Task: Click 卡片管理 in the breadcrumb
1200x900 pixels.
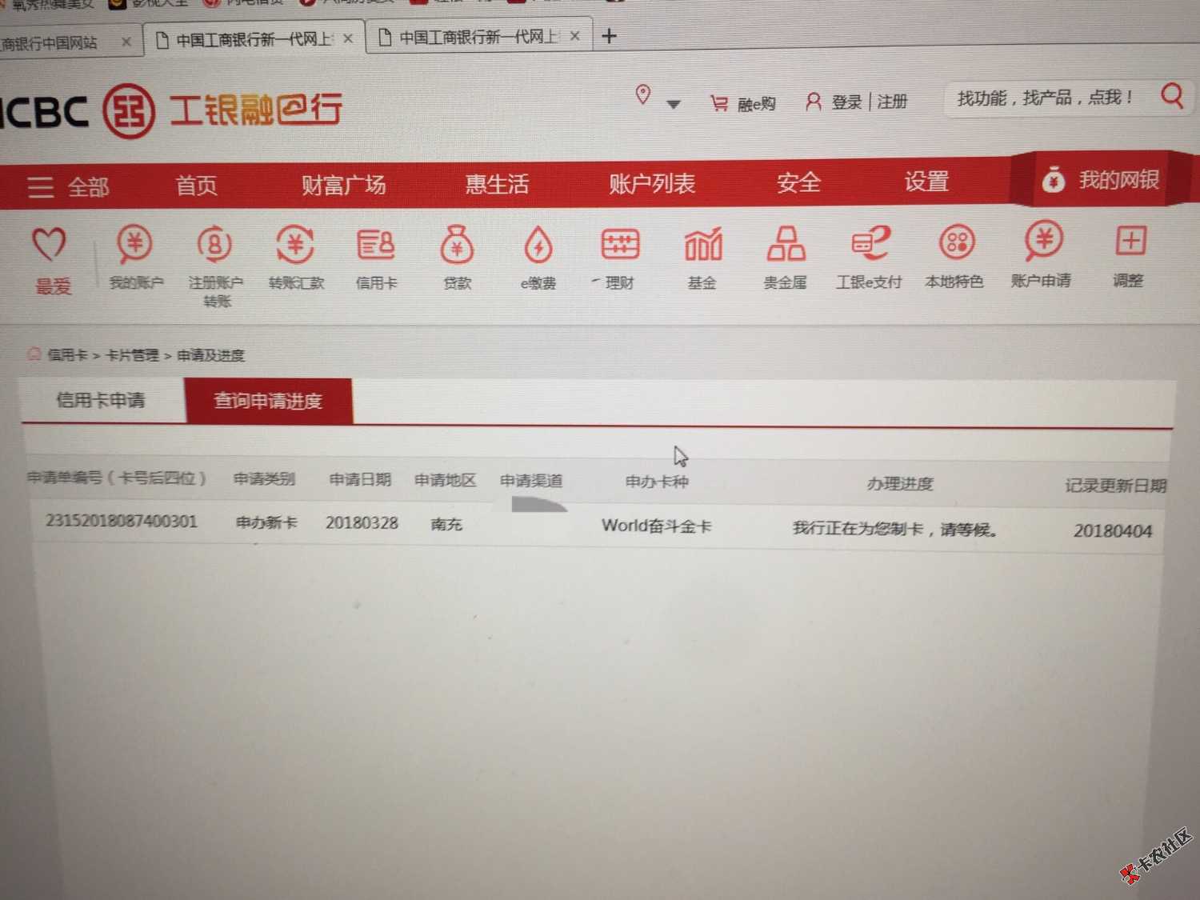Action: click(132, 355)
